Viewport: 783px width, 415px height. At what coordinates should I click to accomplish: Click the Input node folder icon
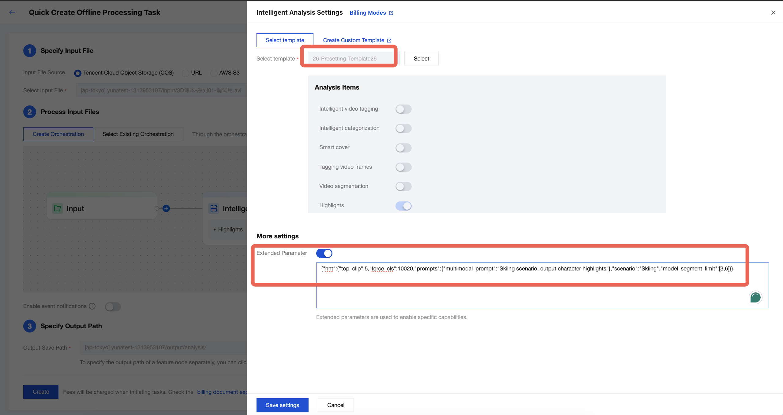pyautogui.click(x=58, y=208)
